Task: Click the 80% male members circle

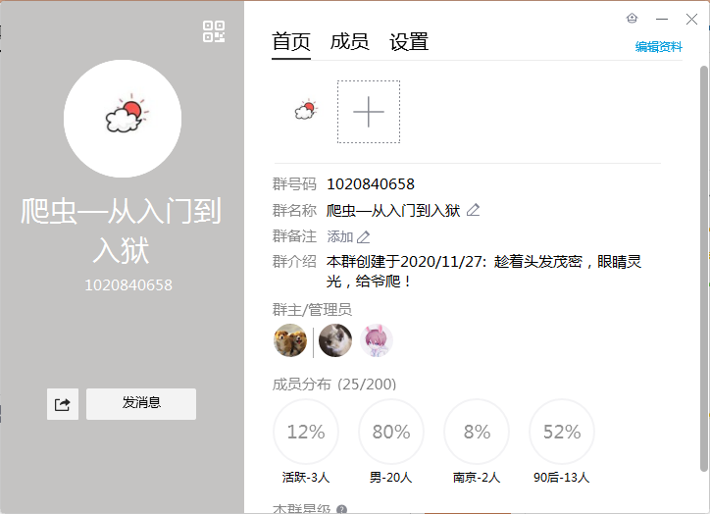Action: [x=391, y=432]
